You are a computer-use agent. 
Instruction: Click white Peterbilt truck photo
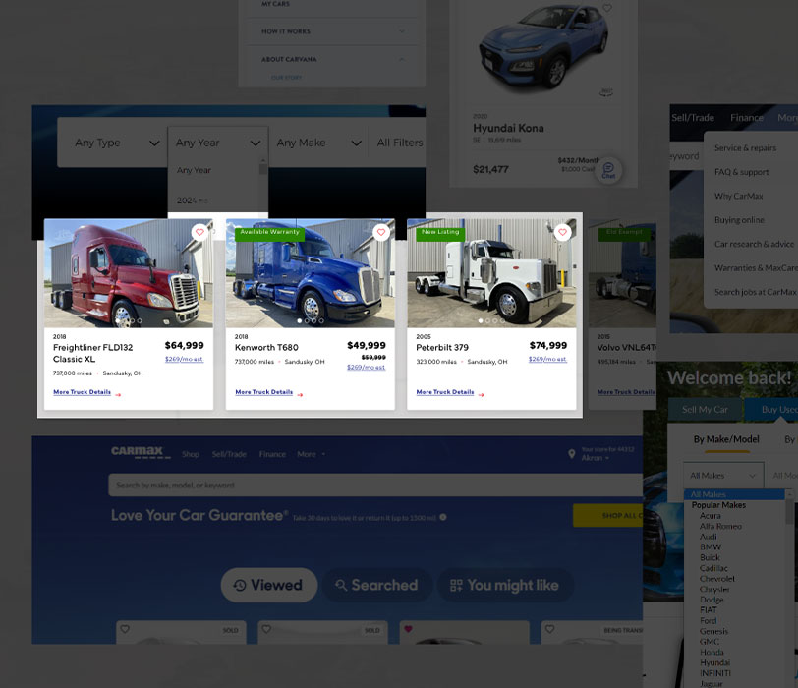pos(491,273)
